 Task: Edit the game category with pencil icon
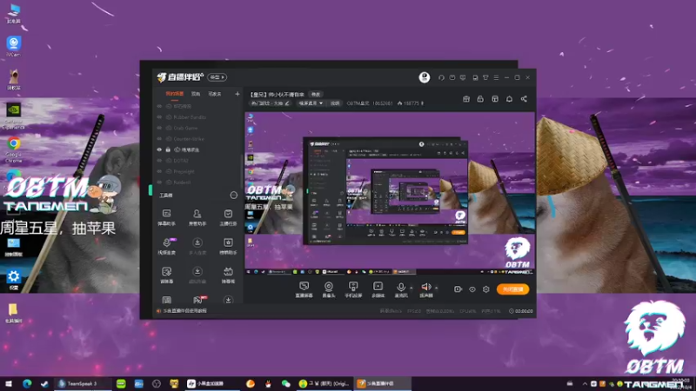287,103
